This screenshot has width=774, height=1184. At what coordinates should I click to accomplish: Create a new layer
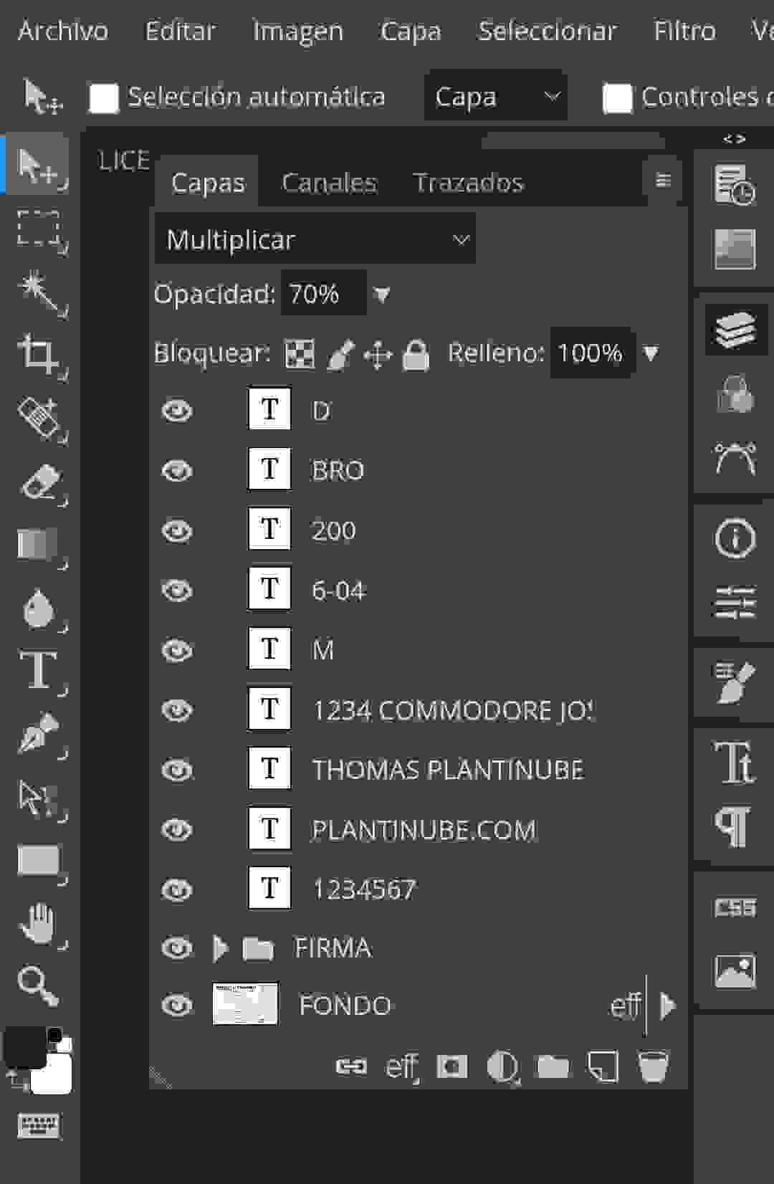click(603, 1066)
